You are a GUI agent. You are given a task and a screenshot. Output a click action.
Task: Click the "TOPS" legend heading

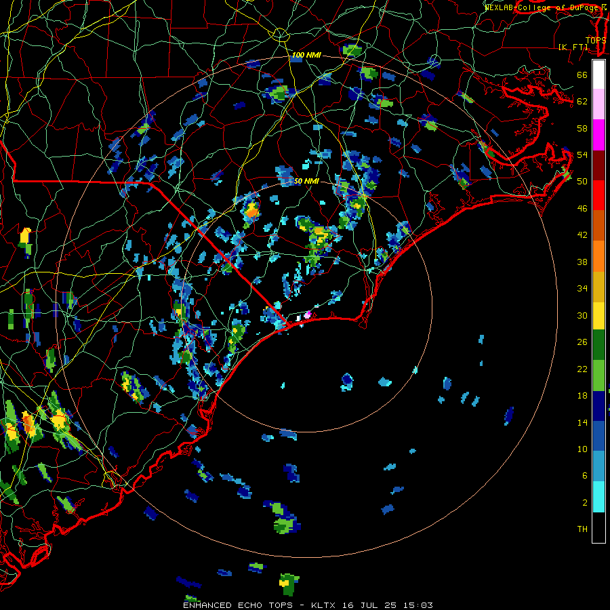pos(596,40)
